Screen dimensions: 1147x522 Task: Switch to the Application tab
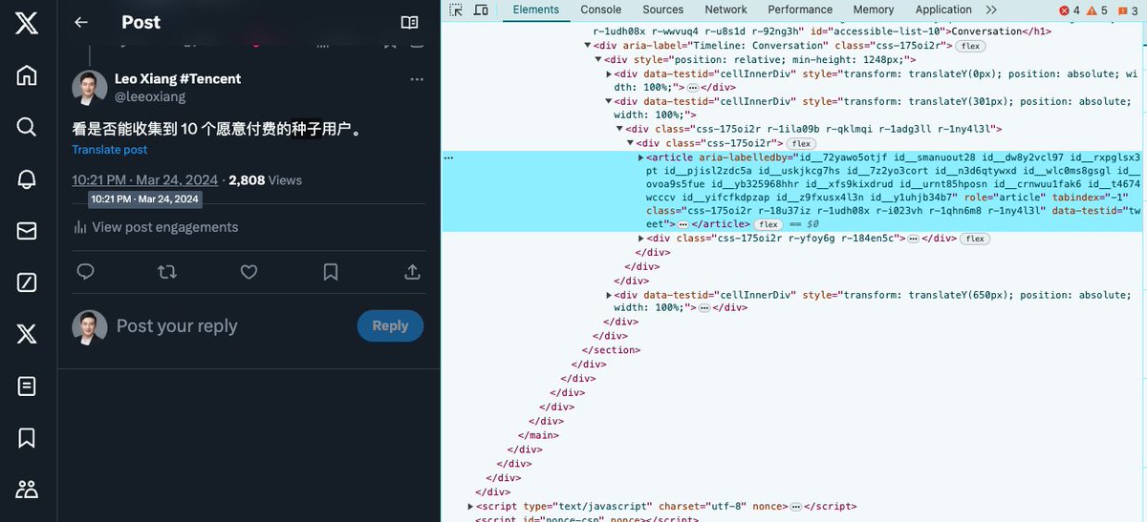[943, 10]
